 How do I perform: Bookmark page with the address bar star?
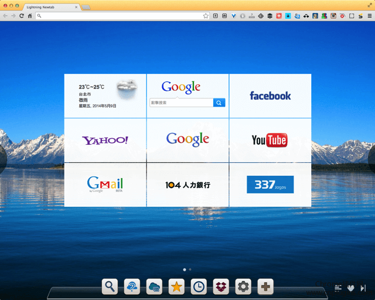point(206,16)
